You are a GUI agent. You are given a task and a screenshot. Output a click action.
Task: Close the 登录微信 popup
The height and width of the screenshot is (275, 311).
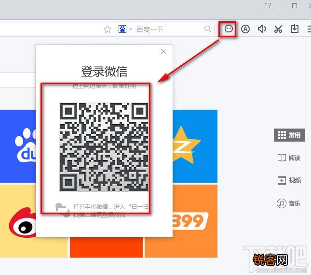point(163,51)
